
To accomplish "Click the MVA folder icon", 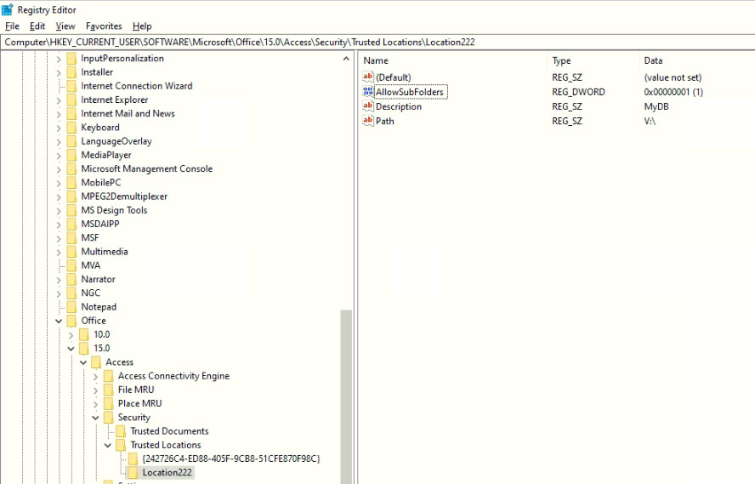I will [x=71, y=265].
